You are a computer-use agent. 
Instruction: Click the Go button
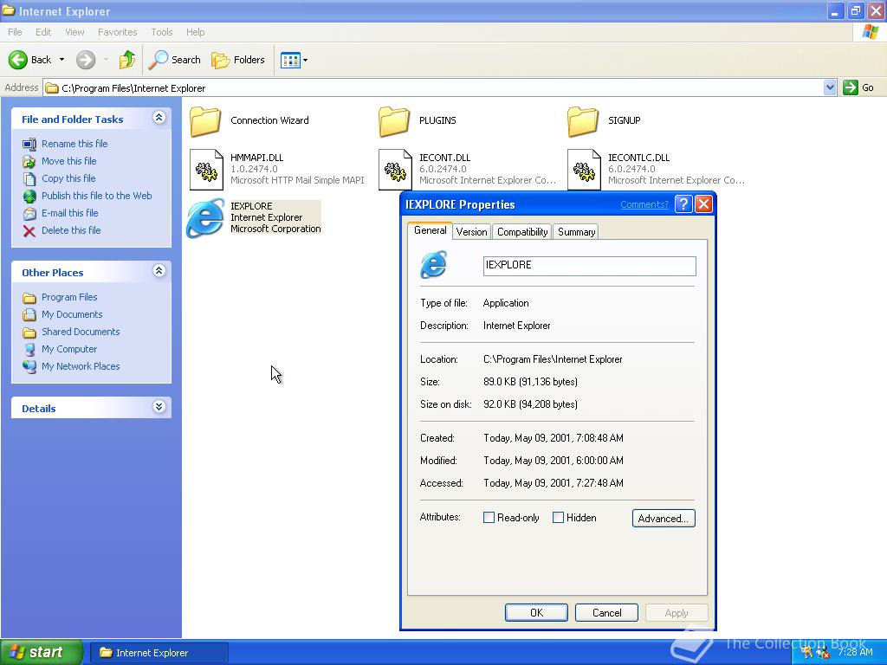pyautogui.click(x=858, y=87)
